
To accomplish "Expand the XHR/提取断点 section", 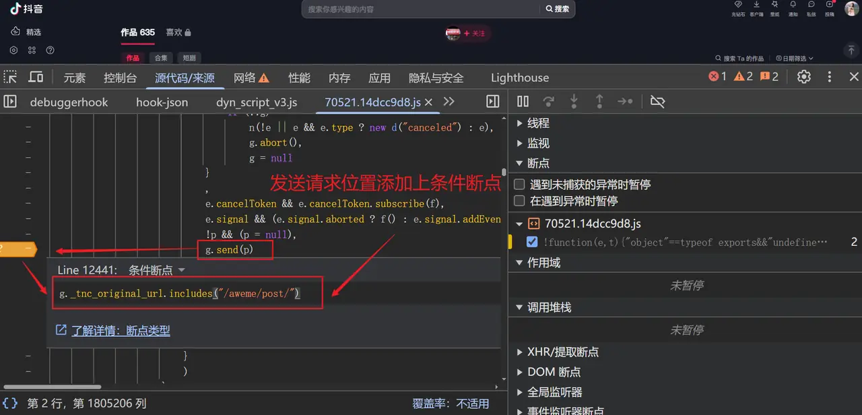I will click(x=519, y=352).
